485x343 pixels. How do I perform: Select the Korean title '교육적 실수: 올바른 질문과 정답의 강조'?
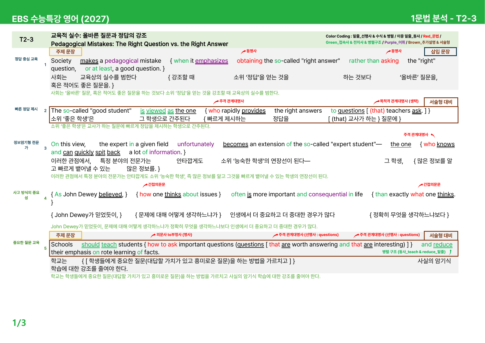99,35
